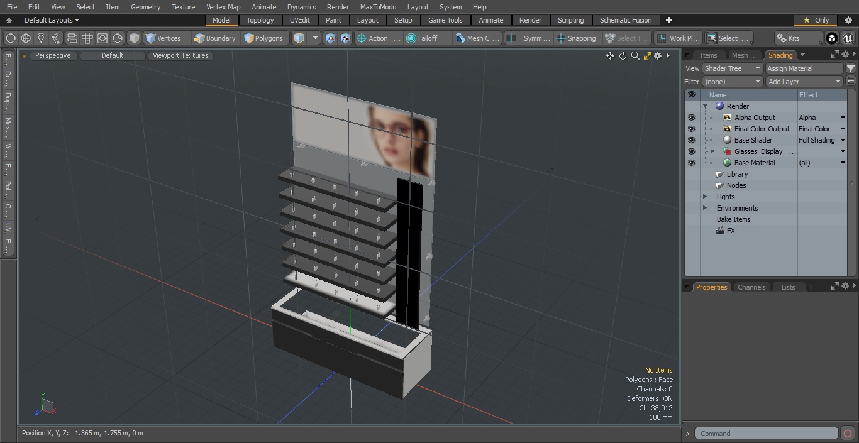Click the orange-faced cube Items mode icon

coord(299,38)
